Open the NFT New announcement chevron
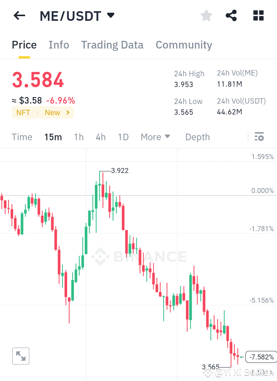 tap(68, 112)
